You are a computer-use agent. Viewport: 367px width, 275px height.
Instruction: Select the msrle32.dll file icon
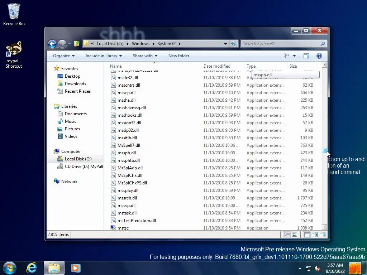113,78
